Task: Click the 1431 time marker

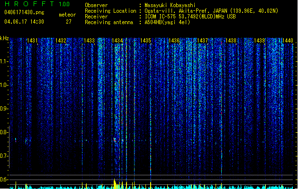Action: (32, 41)
